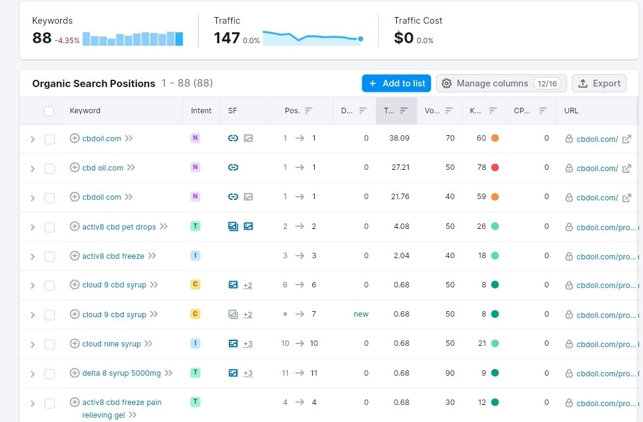Select activ8 cbd freeze pain relieving gel checkbox
Image resolution: width=643 pixels, height=422 pixels.
(x=49, y=404)
